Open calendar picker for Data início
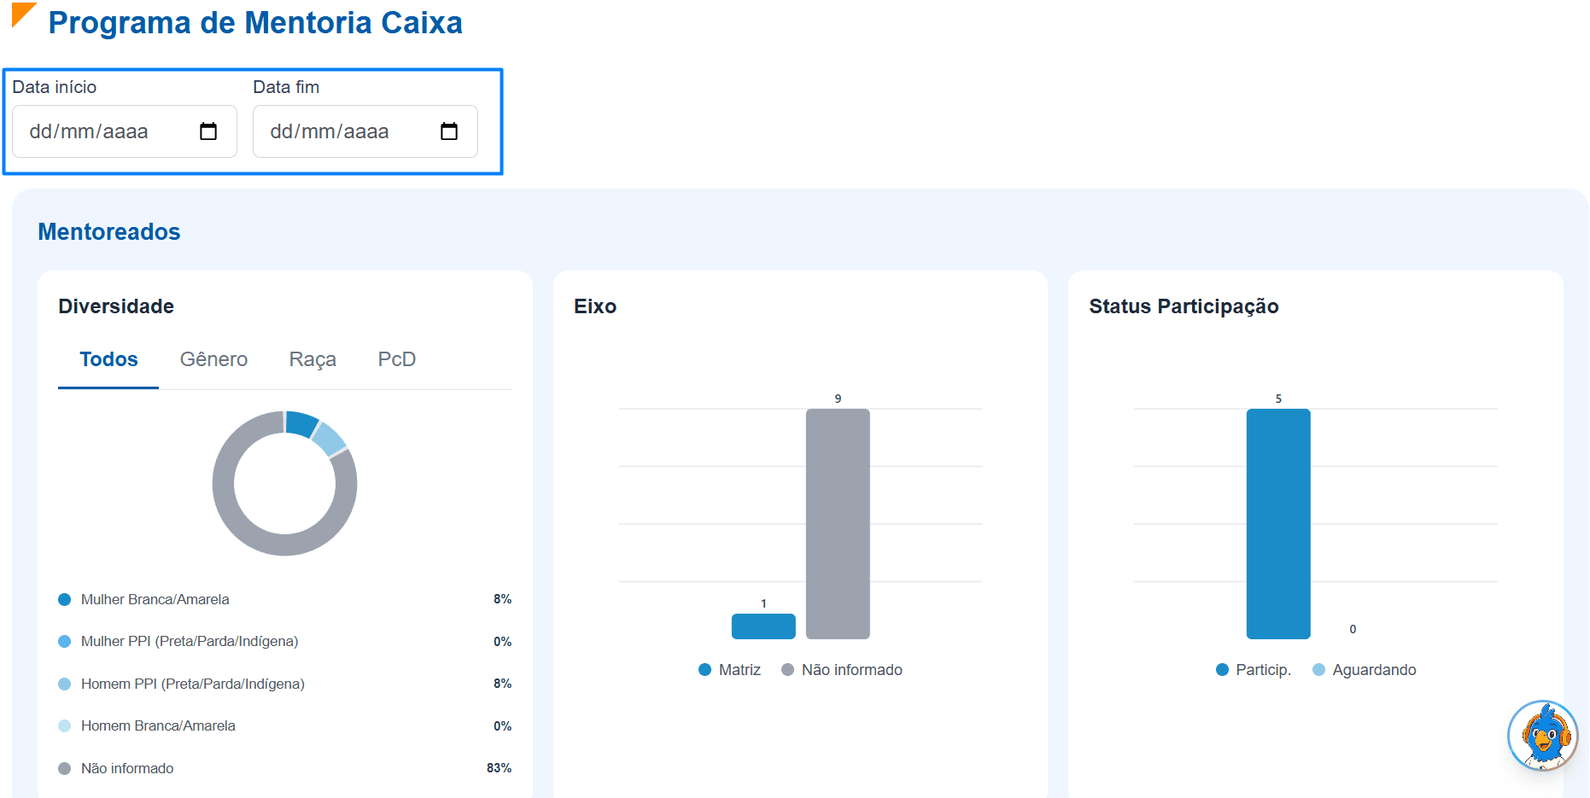Viewport: 1590px width, 798px height. click(208, 131)
